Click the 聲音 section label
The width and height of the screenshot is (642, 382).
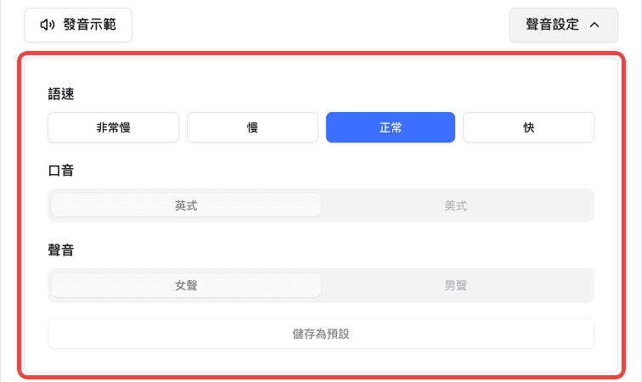point(61,250)
